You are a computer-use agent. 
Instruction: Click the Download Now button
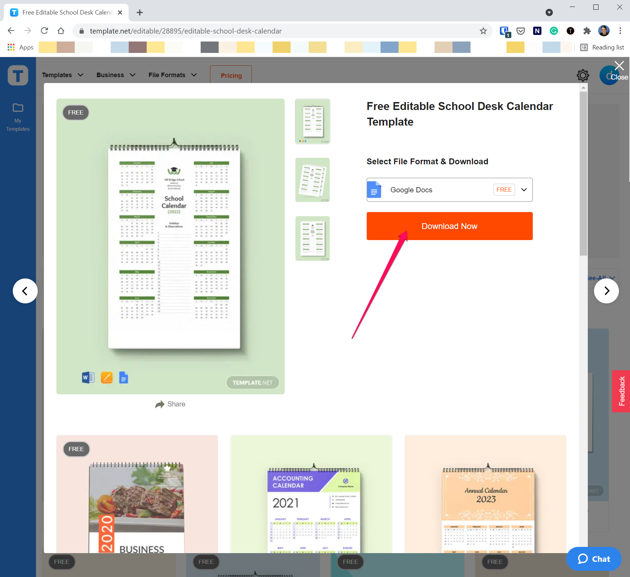(x=449, y=226)
